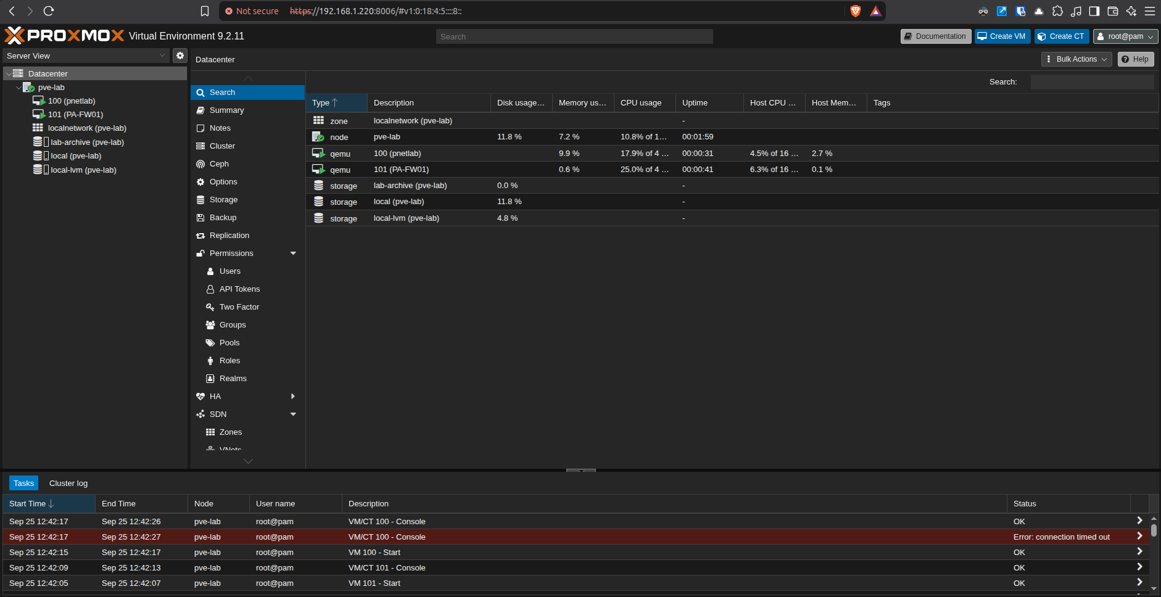
Task: Open the Ceph menu item
Action: pyautogui.click(x=247, y=164)
